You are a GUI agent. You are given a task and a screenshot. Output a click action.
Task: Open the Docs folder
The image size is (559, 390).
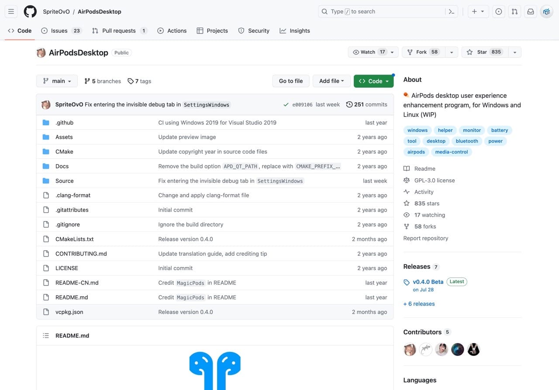pos(62,166)
